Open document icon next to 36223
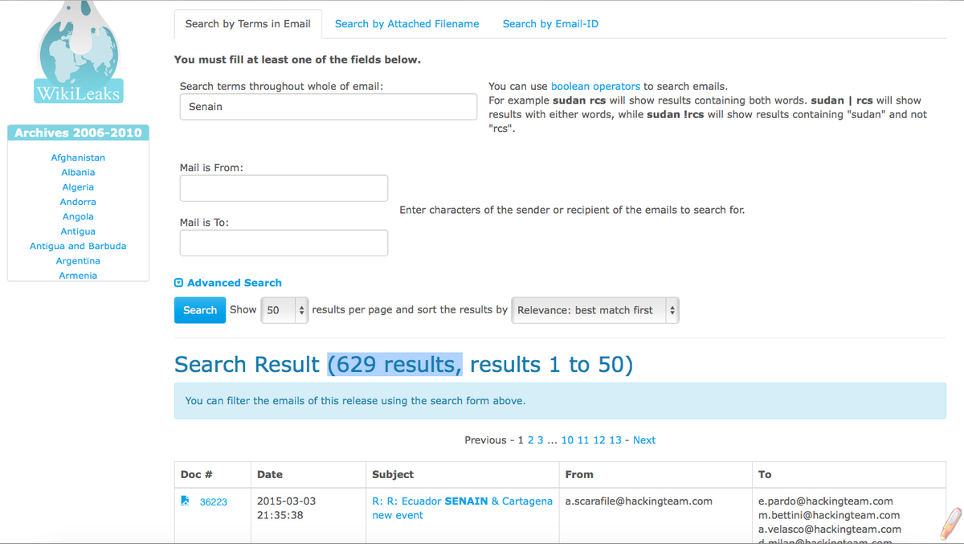Viewport: 964px width, 544px height. click(186, 501)
